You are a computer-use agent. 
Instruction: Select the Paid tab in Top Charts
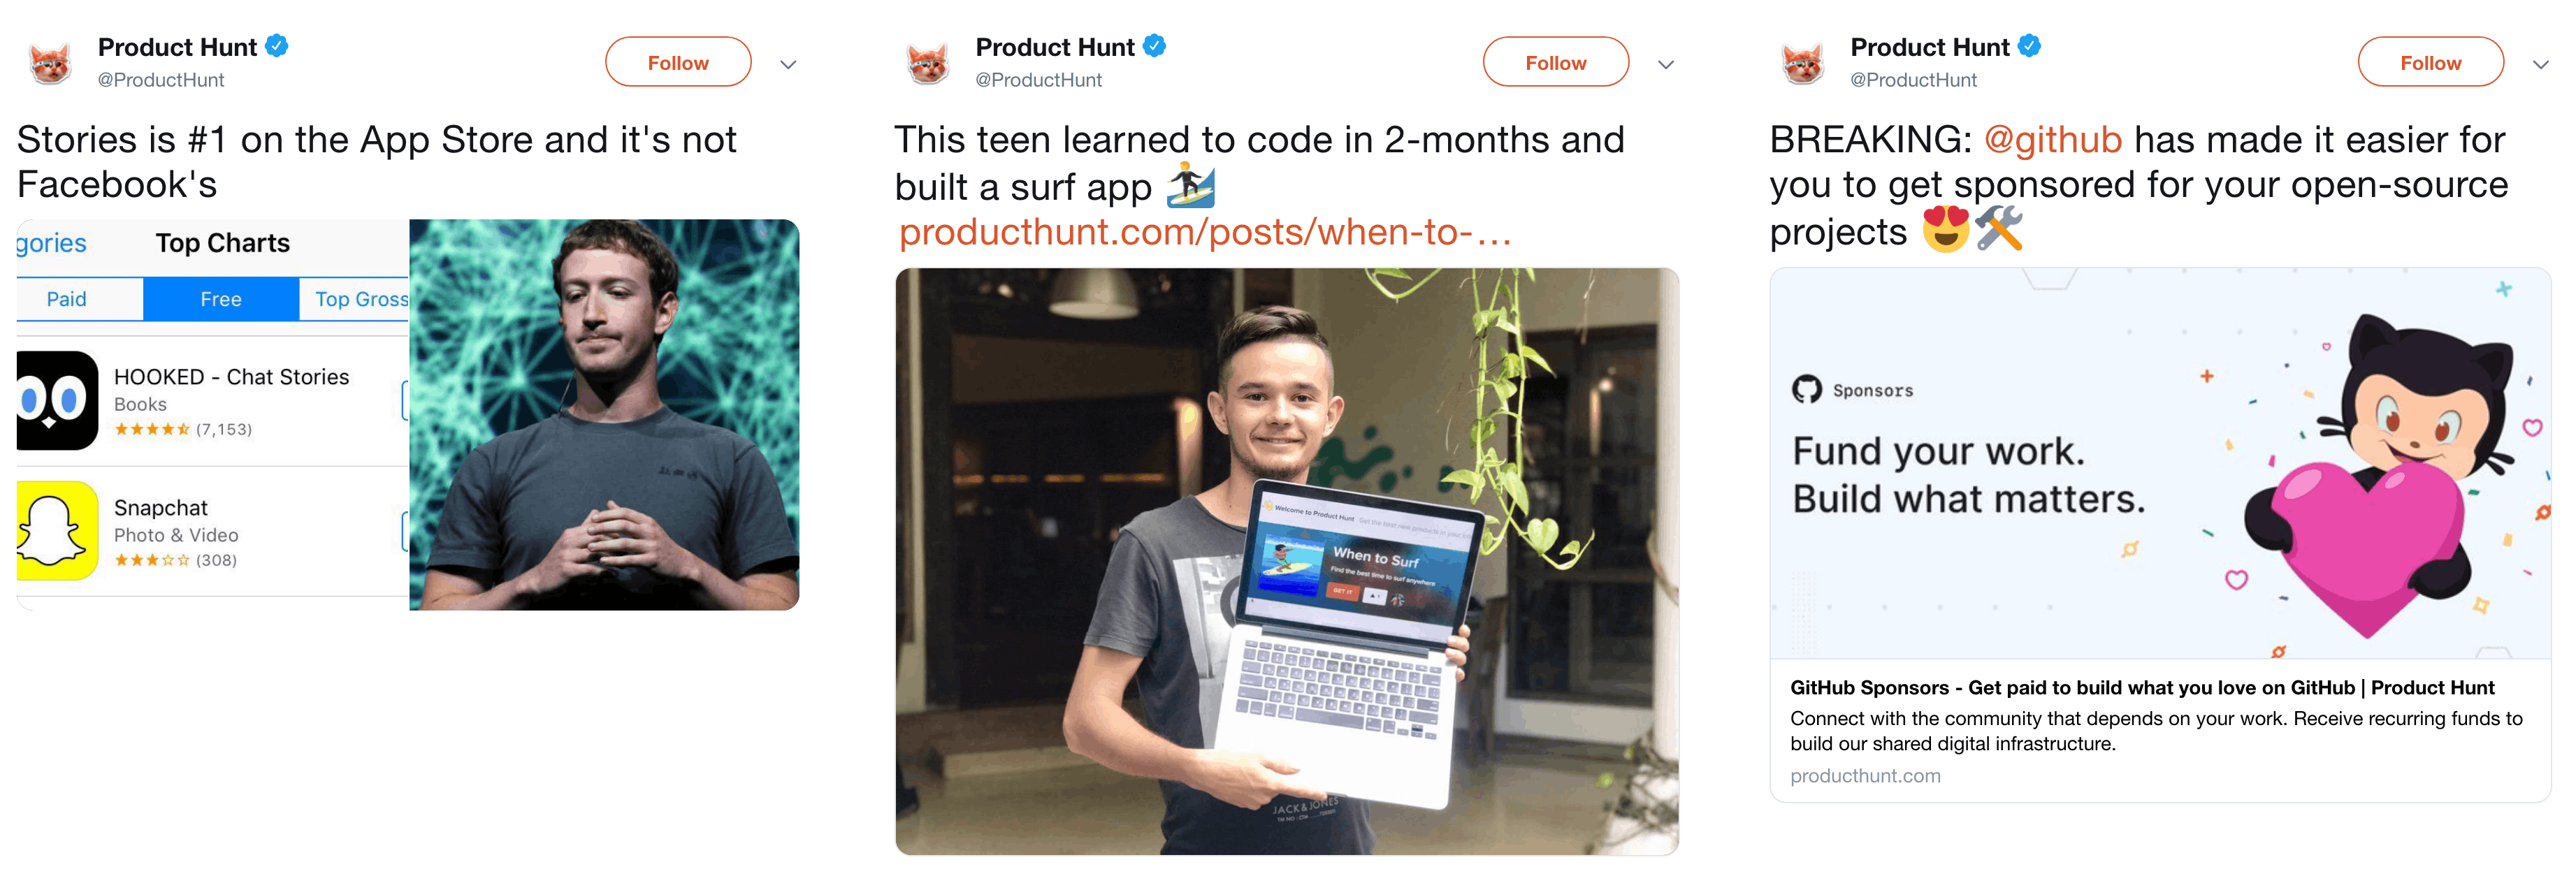click(x=67, y=299)
